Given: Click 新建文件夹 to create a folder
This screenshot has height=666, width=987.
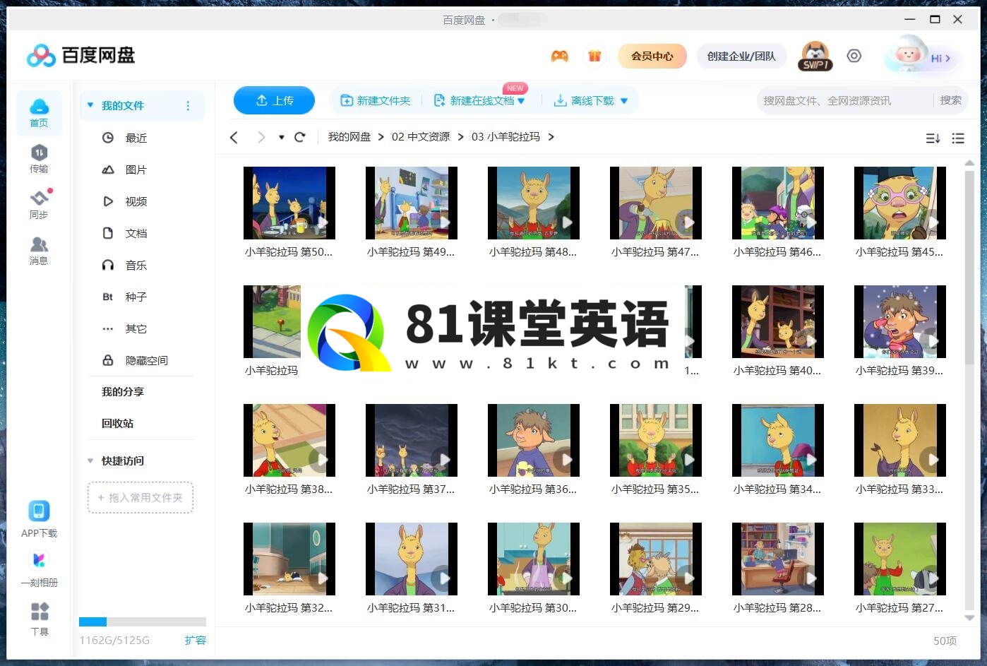Looking at the screenshot, I should (376, 101).
